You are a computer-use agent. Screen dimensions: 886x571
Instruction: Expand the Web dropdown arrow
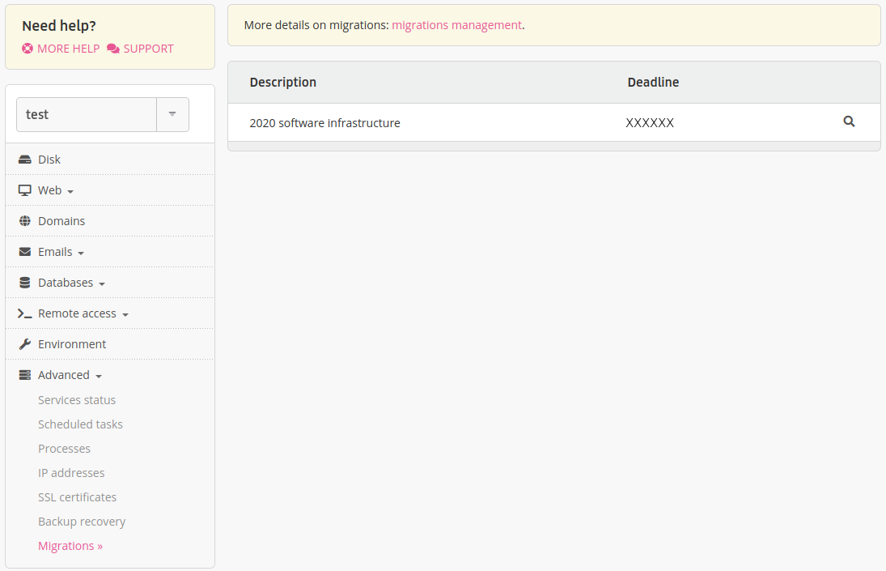pyautogui.click(x=70, y=191)
